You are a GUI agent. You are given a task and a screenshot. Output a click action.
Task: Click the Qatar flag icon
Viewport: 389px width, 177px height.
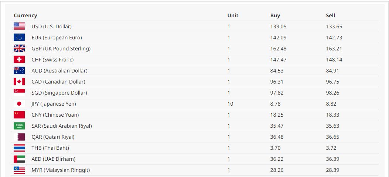tap(19, 137)
